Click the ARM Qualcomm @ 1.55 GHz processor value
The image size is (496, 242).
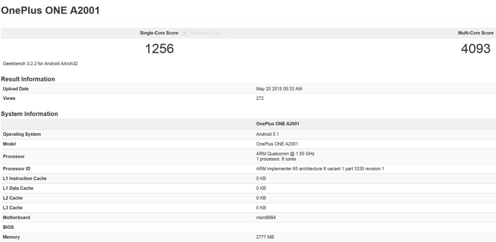[x=285, y=154]
